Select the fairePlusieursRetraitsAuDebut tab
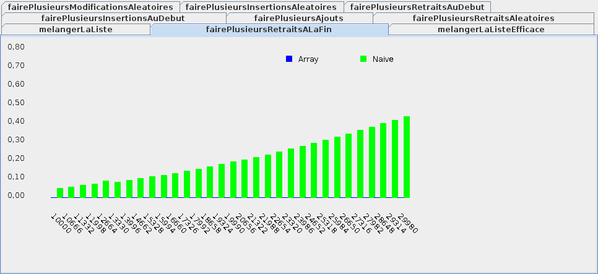 coord(417,7)
